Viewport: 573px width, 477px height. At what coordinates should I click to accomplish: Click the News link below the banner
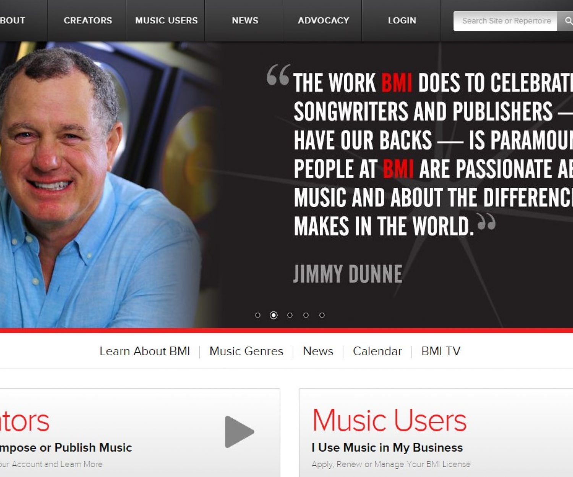318,351
